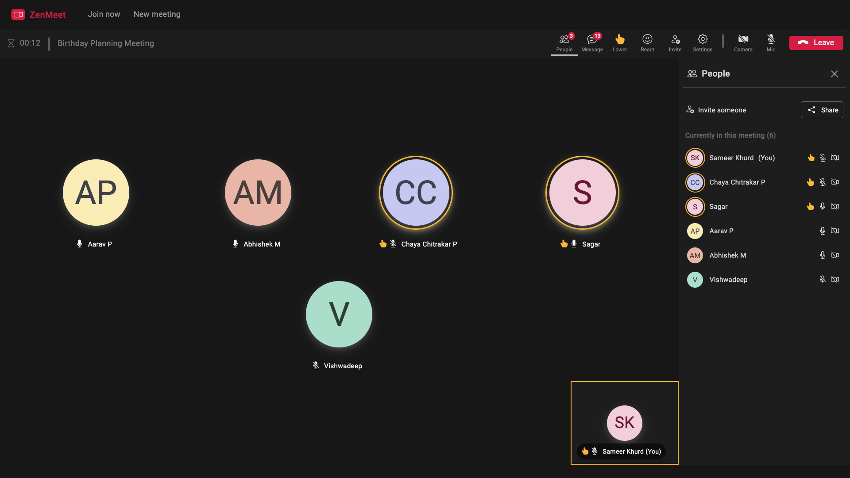This screenshot has width=850, height=478.
Task: Turn on the Camera
Action: pyautogui.click(x=743, y=43)
